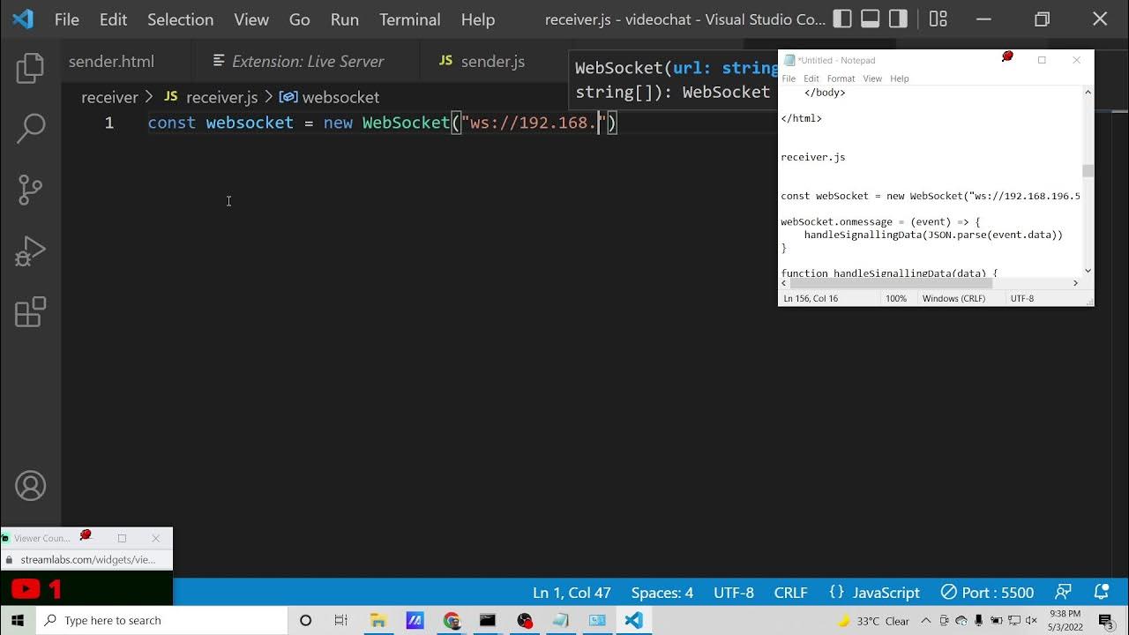The image size is (1129, 635).
Task: Click Port : 5500 Live Server button
Action: (986, 593)
